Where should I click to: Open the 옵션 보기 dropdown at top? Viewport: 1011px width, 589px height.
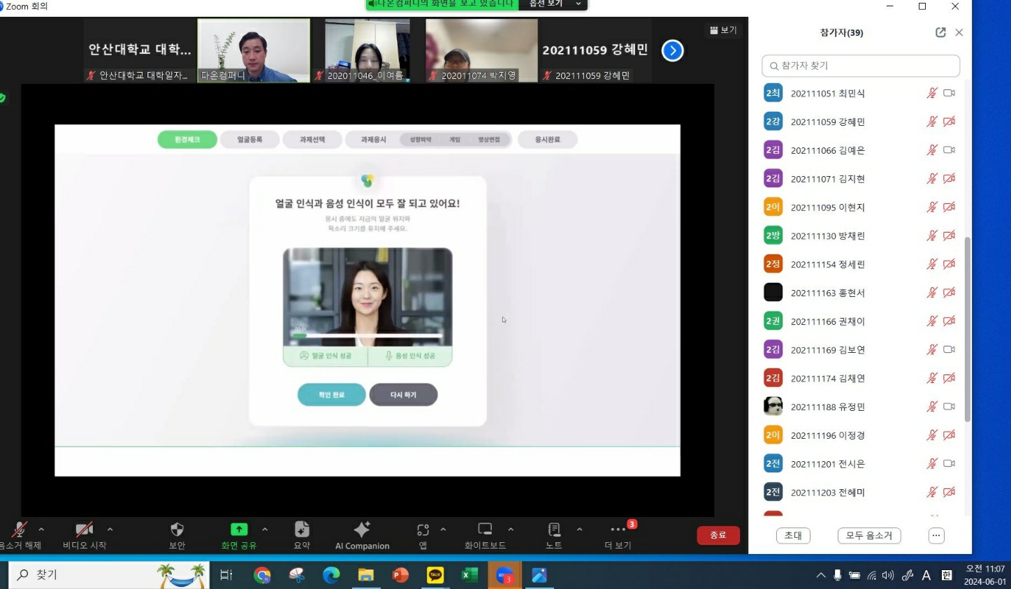point(553,4)
